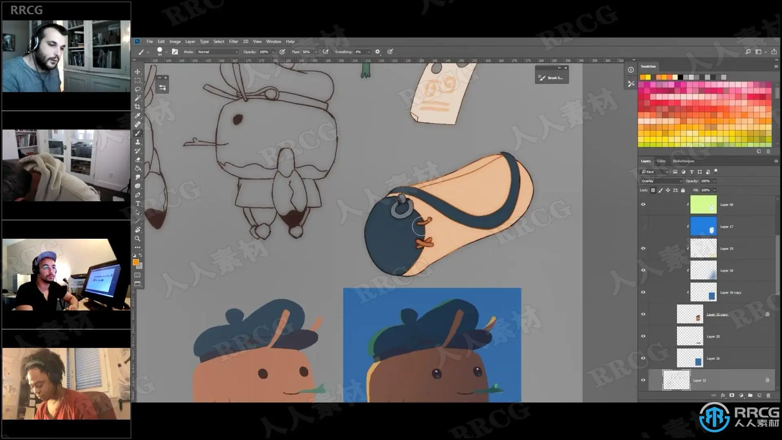Open the Overlay blend mode dropdown
Viewport: 782px width, 440px height.
pos(661,181)
